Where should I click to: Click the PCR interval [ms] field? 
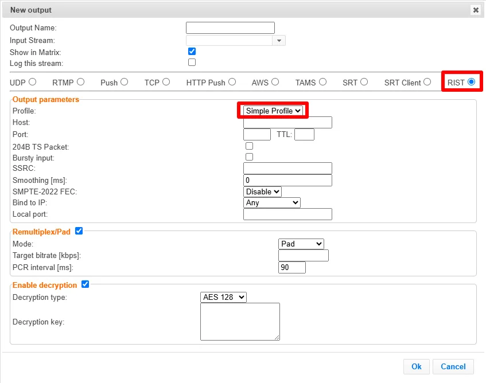(x=292, y=268)
